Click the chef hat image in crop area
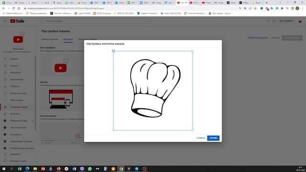306x172 pixels. tap(155, 88)
